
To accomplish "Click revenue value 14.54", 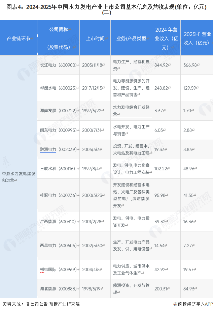I will pyautogui.click(x=160, y=246).
